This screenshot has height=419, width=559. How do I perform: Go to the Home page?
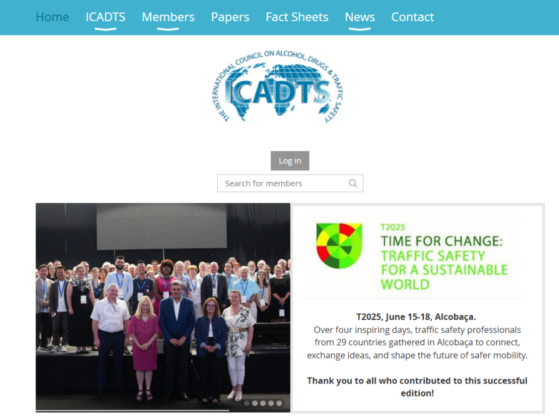point(52,17)
